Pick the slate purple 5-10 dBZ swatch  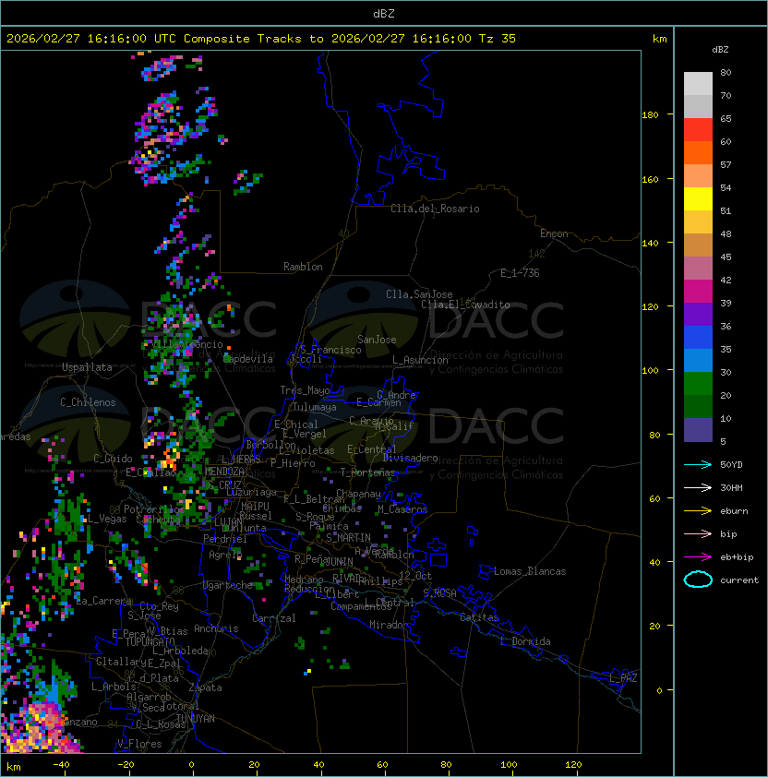pos(698,430)
